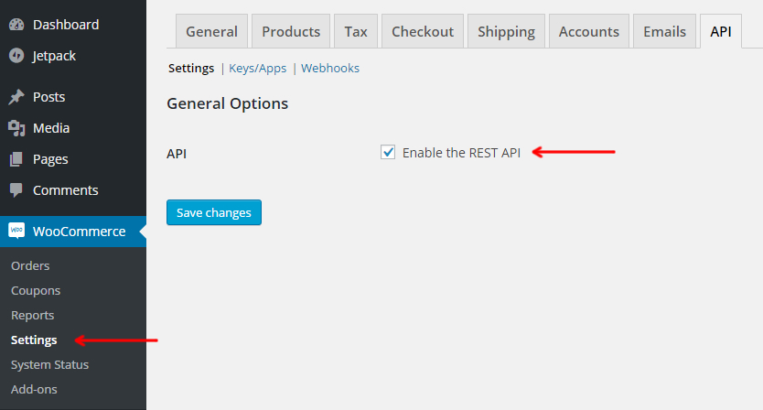763x410 pixels.
Task: Click the Comments speech bubble icon
Action: (x=16, y=190)
